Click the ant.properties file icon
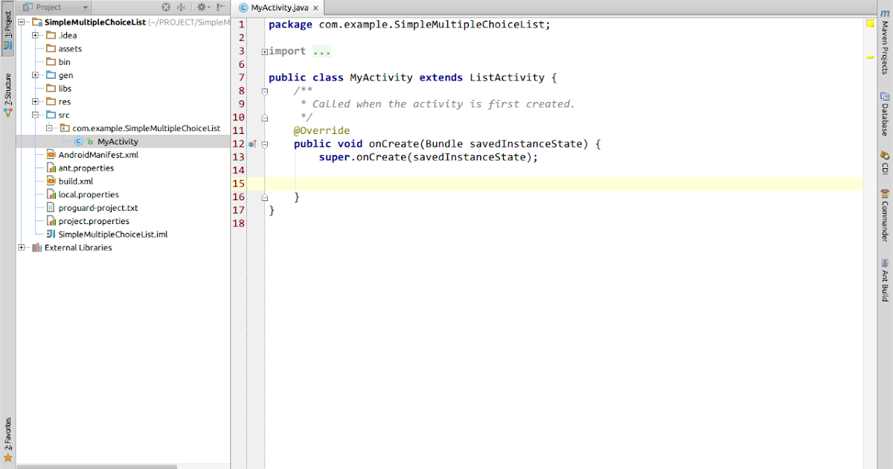This screenshot has height=469, width=893. coord(51,168)
